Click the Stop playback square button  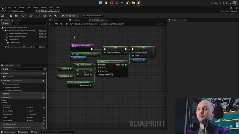point(70,16)
